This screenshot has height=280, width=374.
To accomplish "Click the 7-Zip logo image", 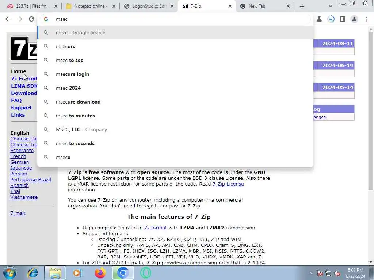I will [x=24, y=48].
